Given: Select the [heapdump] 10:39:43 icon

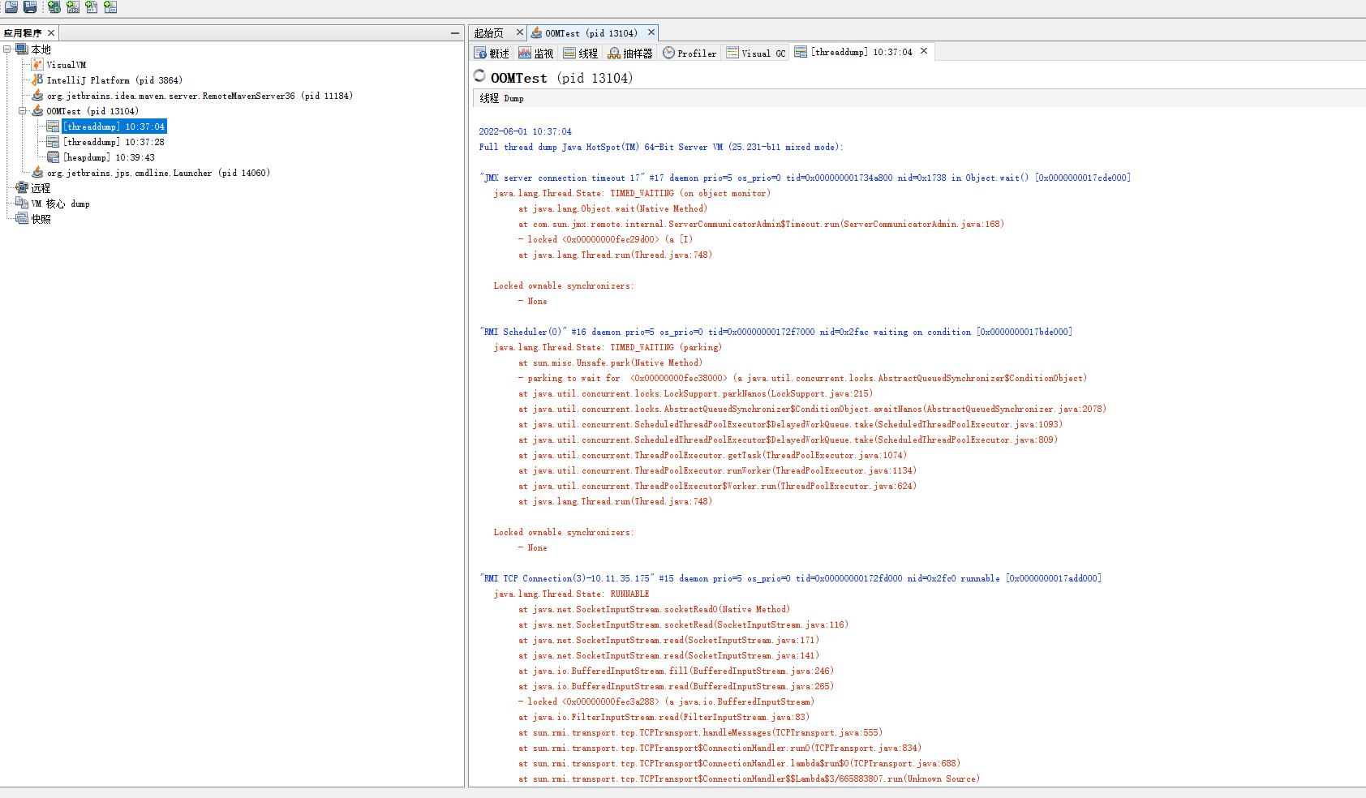Looking at the screenshot, I should coord(53,157).
